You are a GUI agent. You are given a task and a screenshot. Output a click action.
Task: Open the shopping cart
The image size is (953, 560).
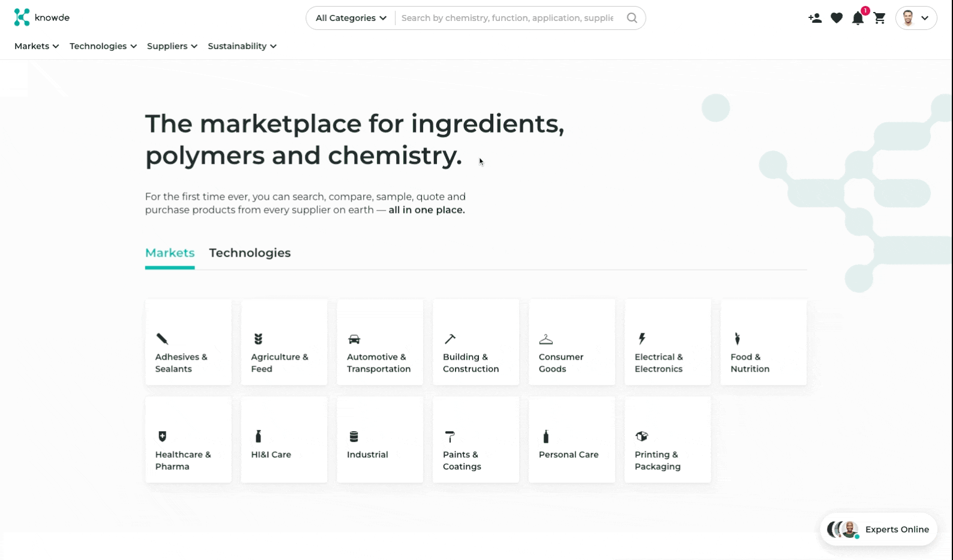click(880, 18)
